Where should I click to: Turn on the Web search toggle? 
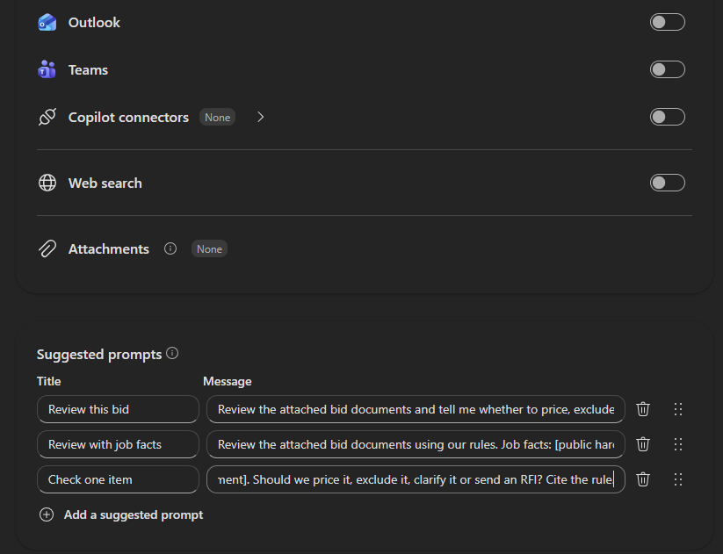[x=667, y=183]
